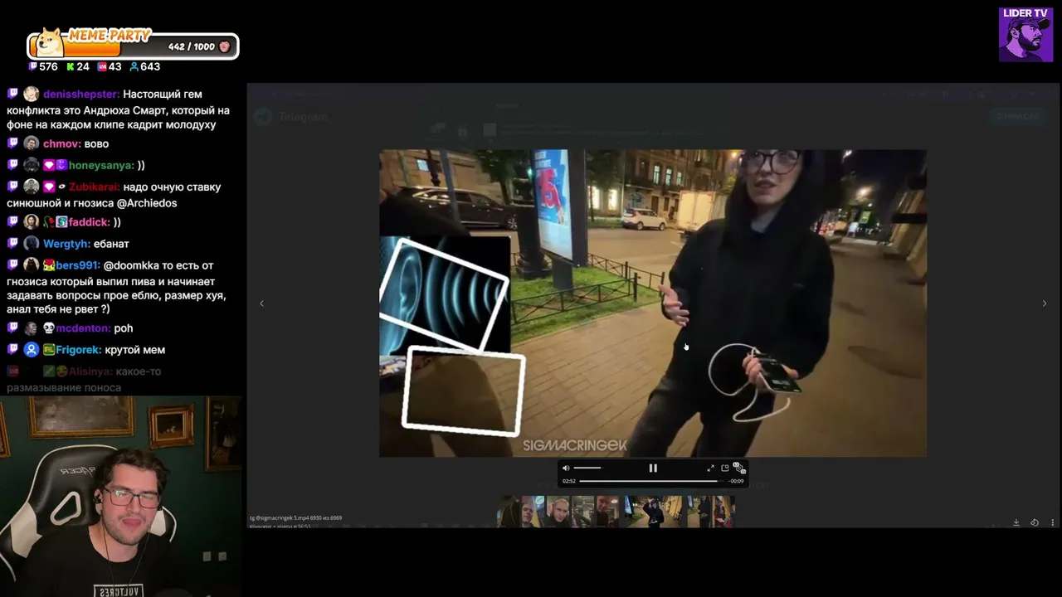Go to previous media with left arrow
The height and width of the screenshot is (597, 1062).
(262, 303)
